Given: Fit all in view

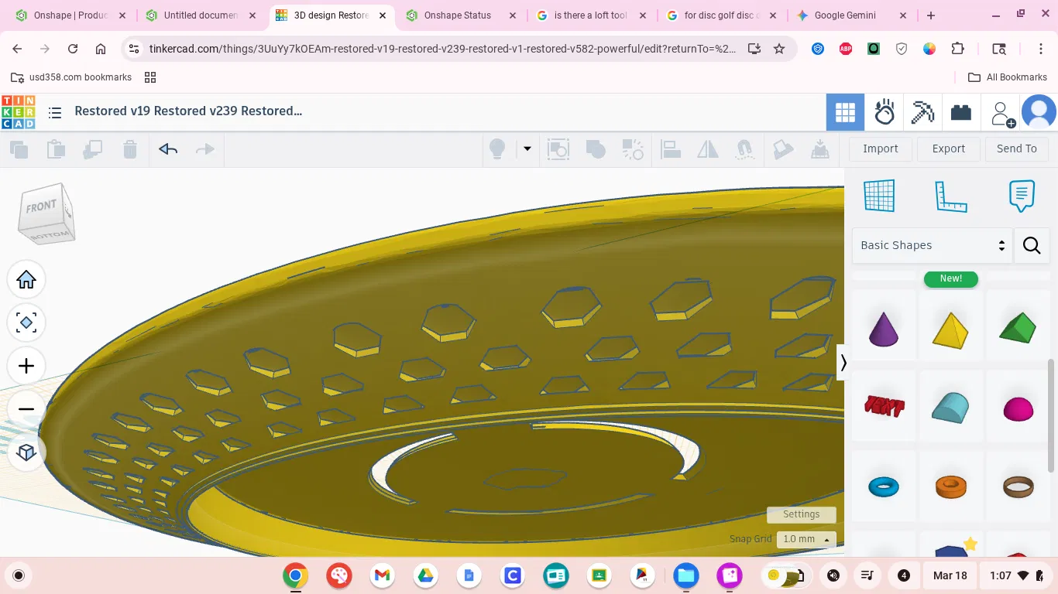Looking at the screenshot, I should [26, 323].
